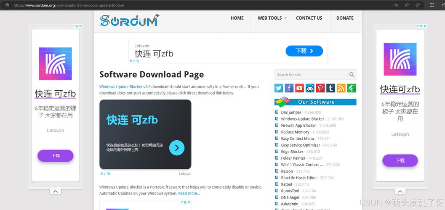Collapse the right ad with up chevron
445x210 pixels.
400,192
